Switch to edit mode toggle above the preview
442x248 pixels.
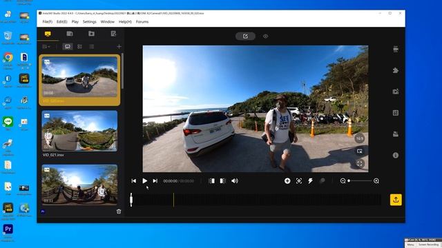click(245, 36)
